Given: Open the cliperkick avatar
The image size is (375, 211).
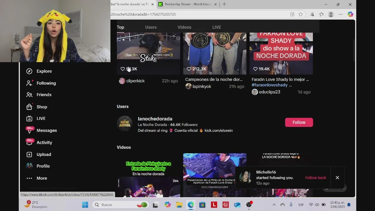Looking at the screenshot, I should pos(122,81).
